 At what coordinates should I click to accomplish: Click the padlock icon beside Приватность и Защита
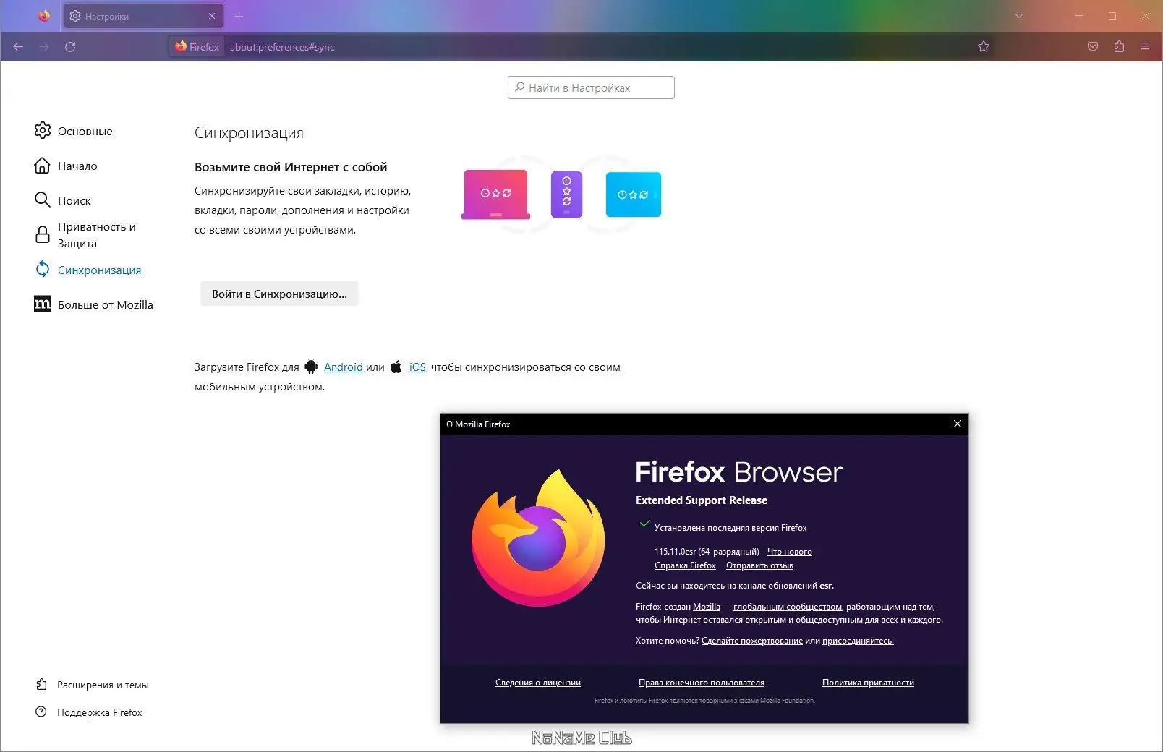click(43, 234)
